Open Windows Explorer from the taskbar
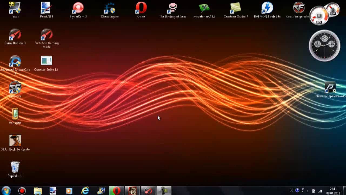 (38, 191)
